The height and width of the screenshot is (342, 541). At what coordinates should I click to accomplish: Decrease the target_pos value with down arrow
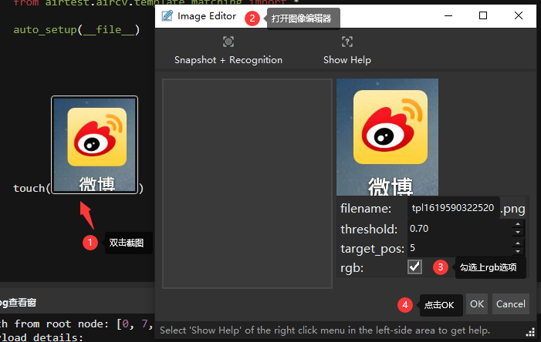click(x=518, y=251)
